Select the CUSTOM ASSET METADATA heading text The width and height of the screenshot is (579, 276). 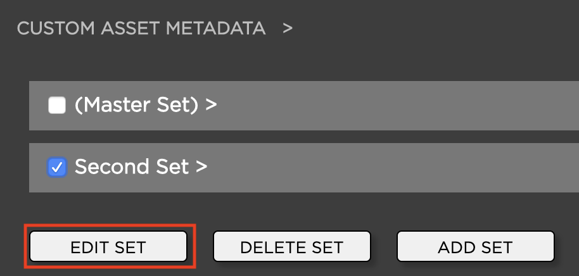pyautogui.click(x=141, y=28)
